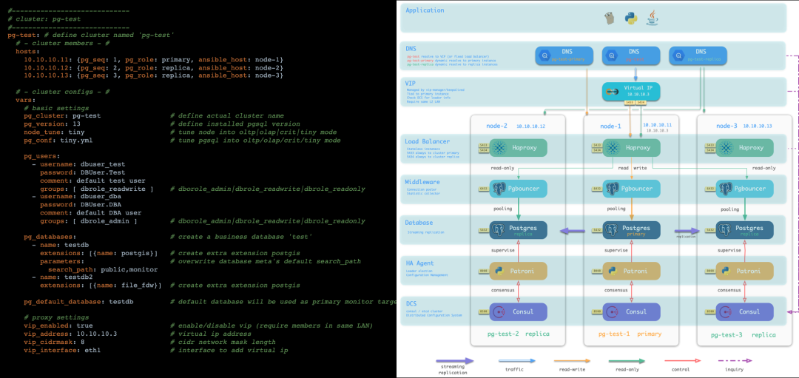Viewport: 799px width, 378px height.
Task: Click the Consul logo on node-3
Action: click(x=724, y=311)
